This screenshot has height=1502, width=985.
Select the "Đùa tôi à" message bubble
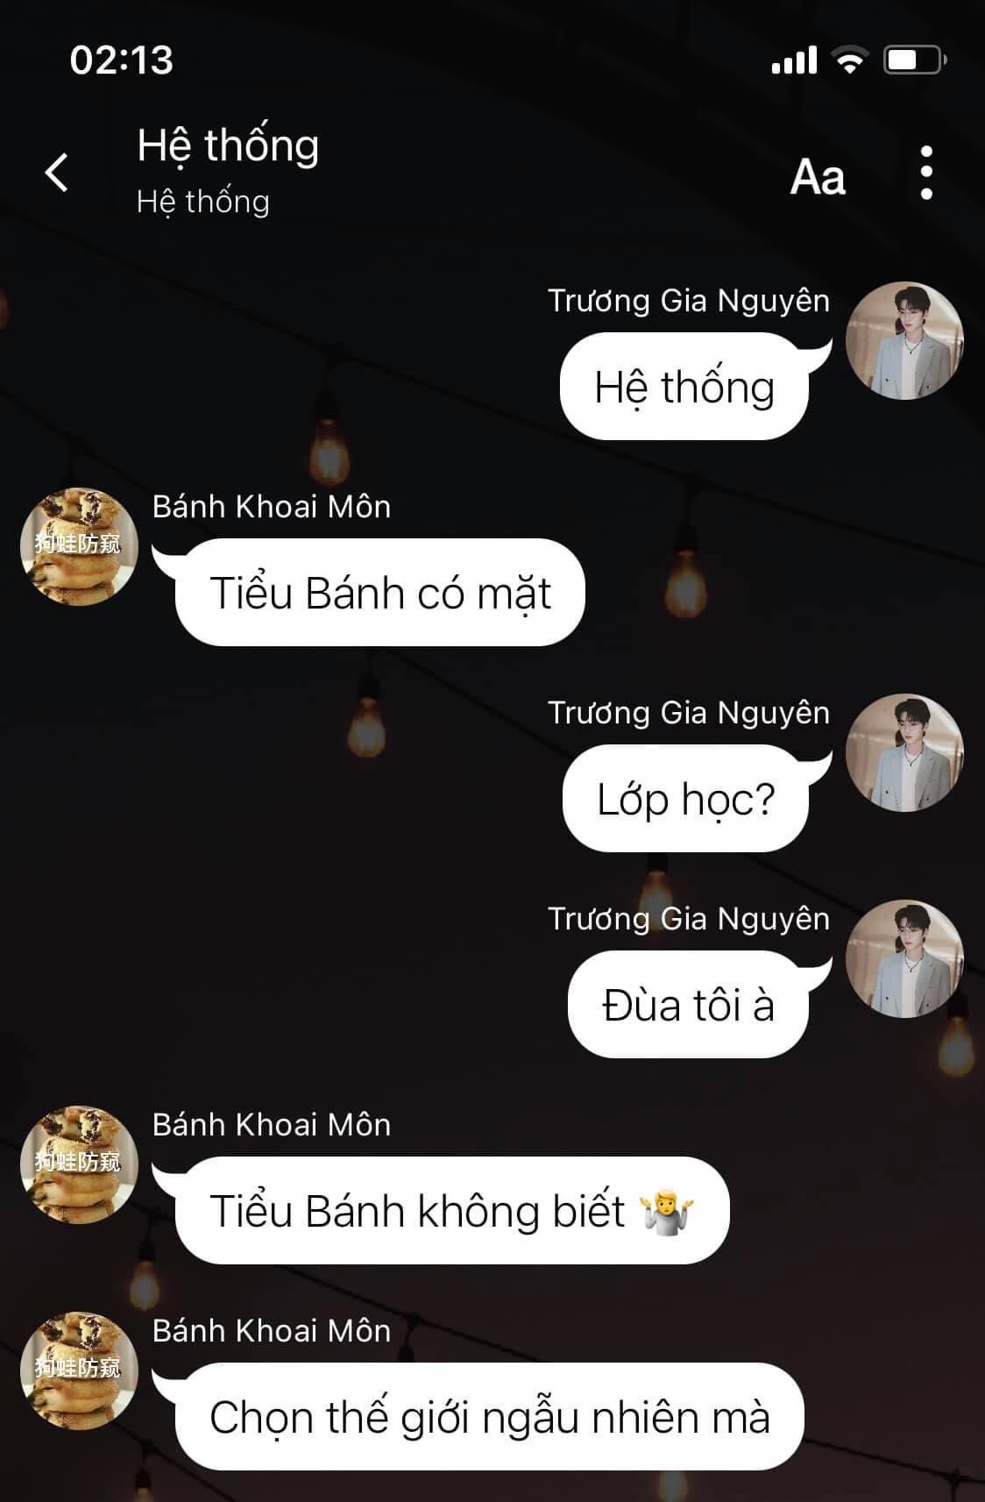click(688, 1005)
